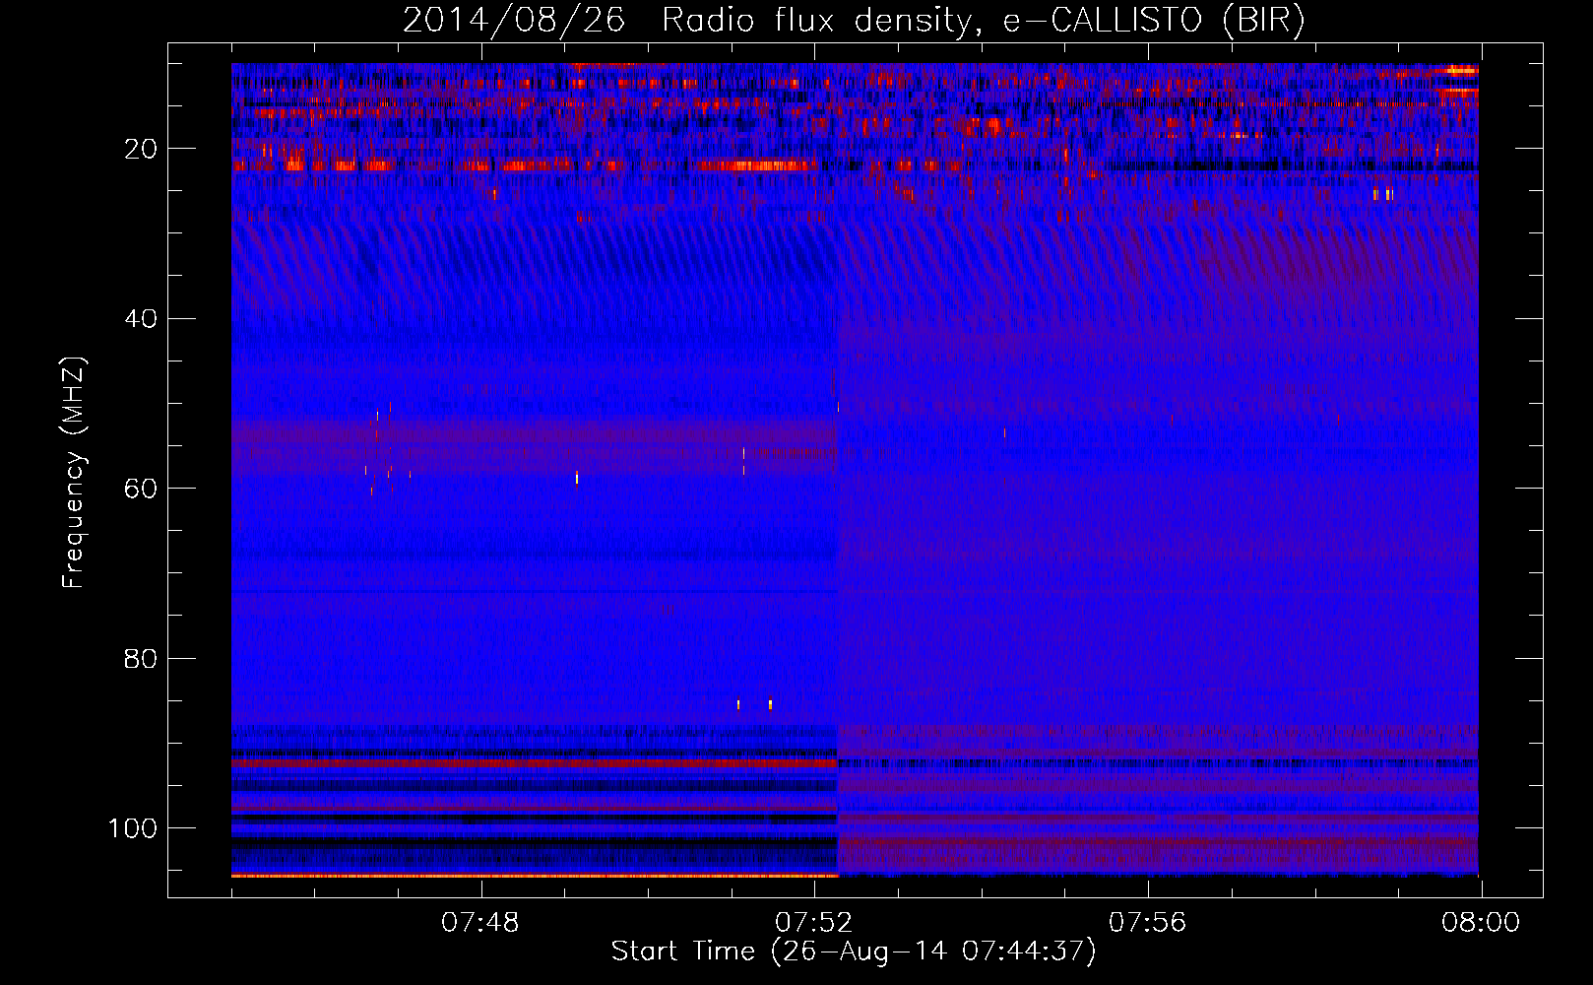The width and height of the screenshot is (1593, 985).
Task: Select the 07:48 time tick label
Action: 480,923
